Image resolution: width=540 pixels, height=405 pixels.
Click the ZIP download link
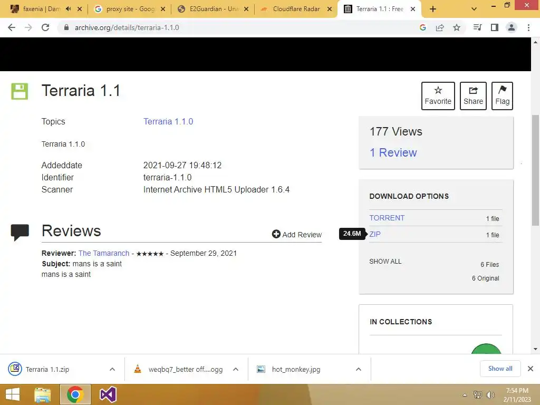tap(375, 234)
